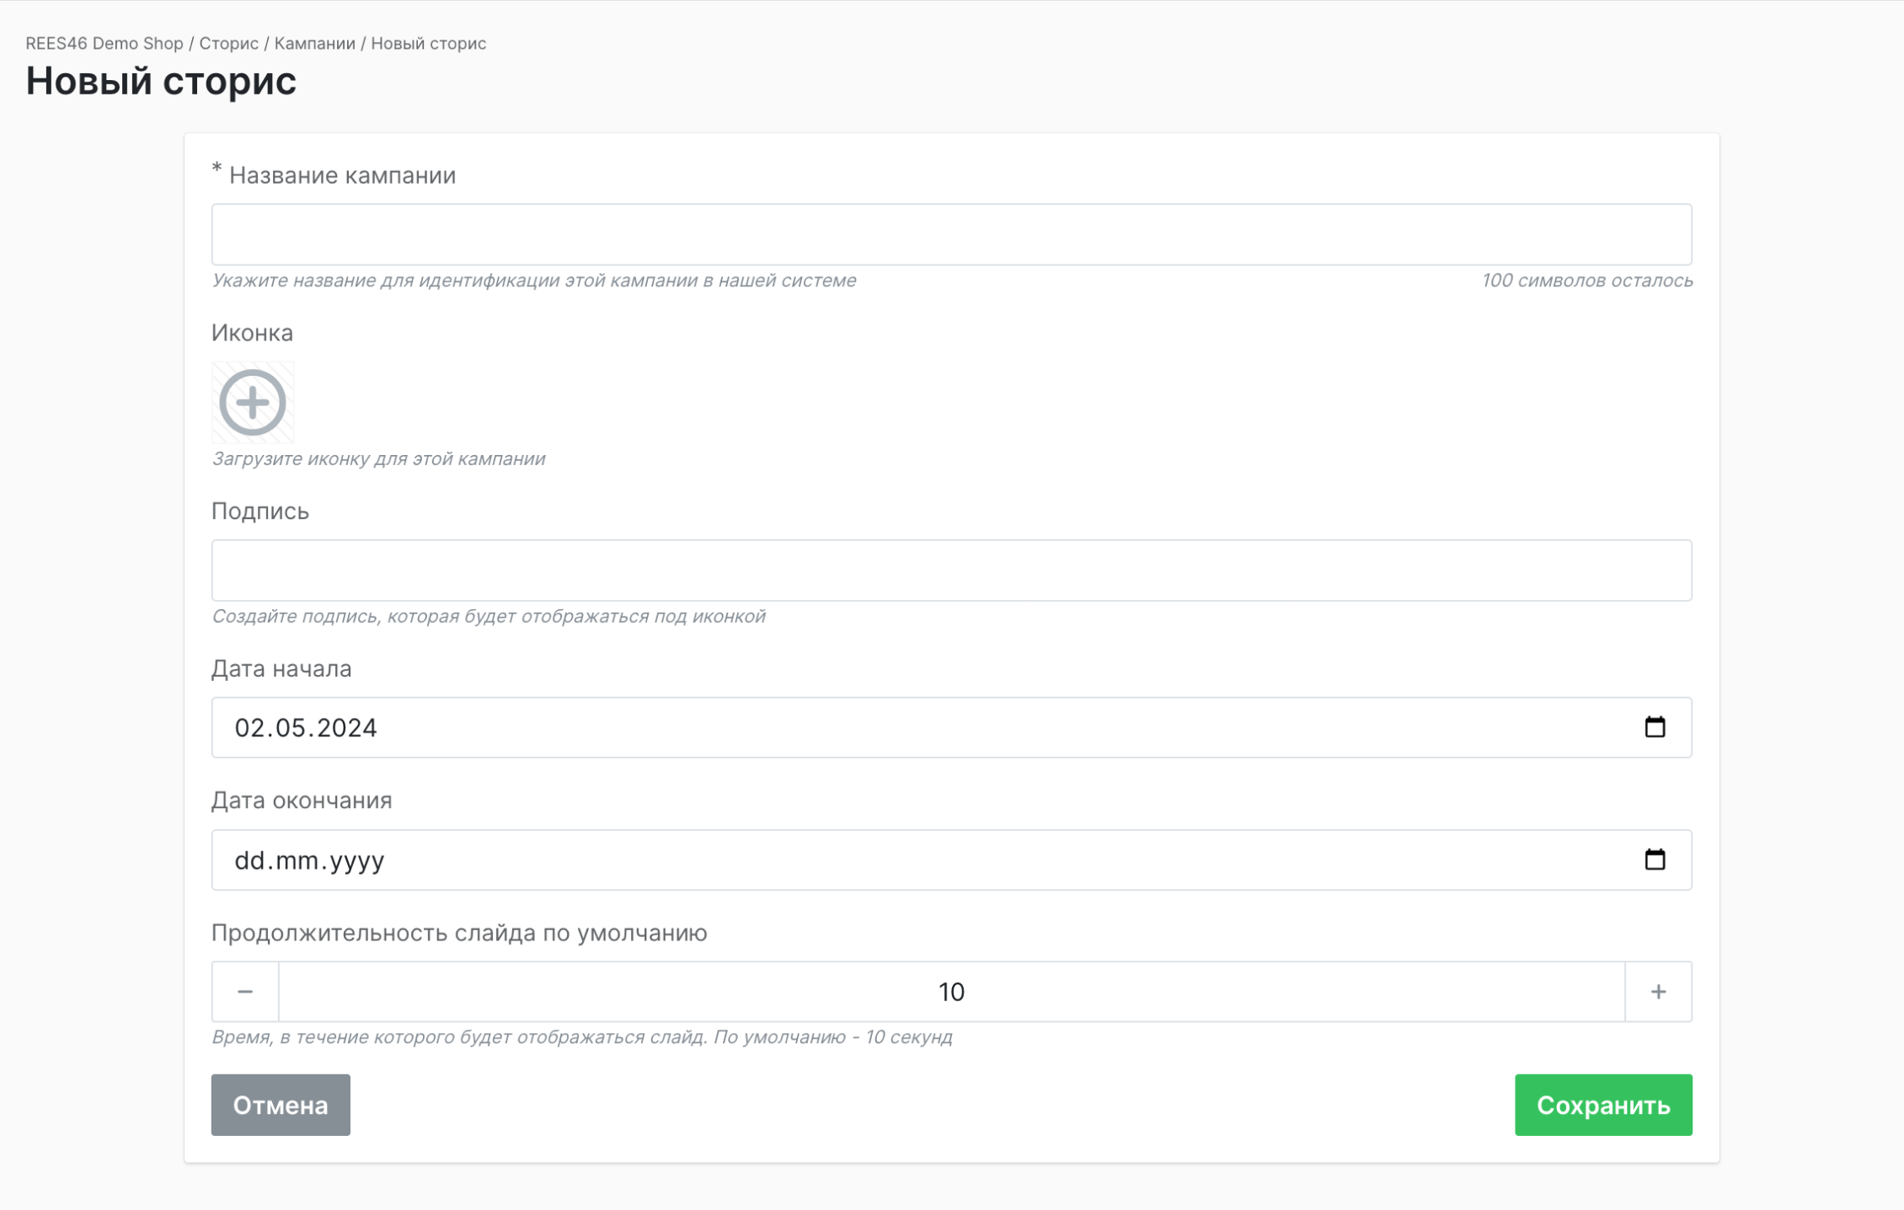Upload a campaign icon via plus circle
Viewport: 1904px width, 1210px height.
click(252, 403)
